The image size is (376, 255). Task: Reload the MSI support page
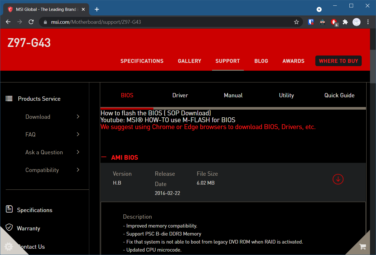pyautogui.click(x=31, y=22)
